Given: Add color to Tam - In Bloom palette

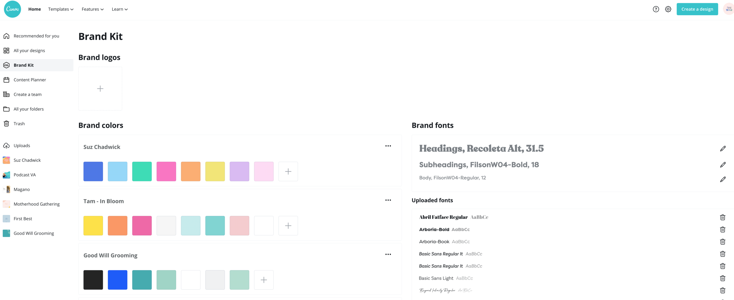Looking at the screenshot, I should (288, 226).
